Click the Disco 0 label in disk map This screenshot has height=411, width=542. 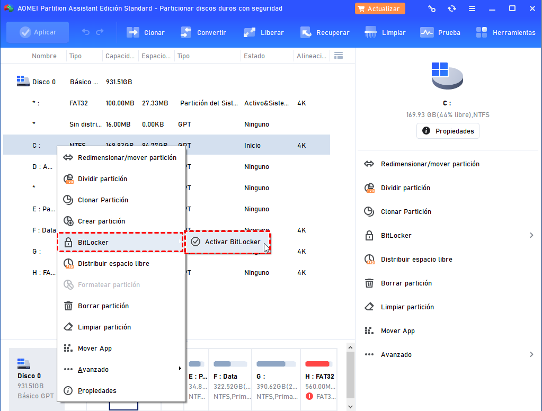click(x=29, y=376)
